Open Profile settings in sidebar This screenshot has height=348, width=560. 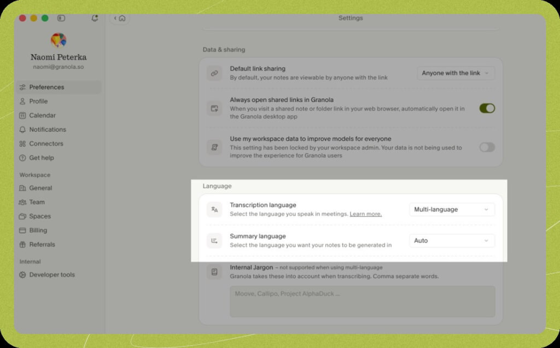(x=59, y=102)
